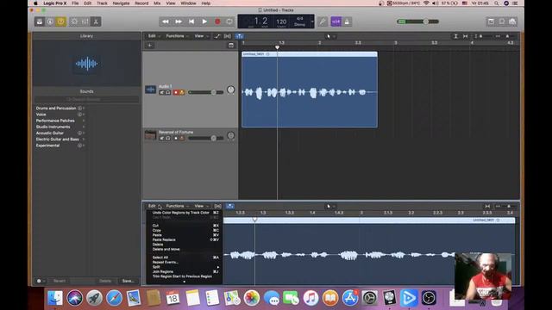Open the Library gear action menu
This screenshot has height=310, width=552.
pos(41,281)
